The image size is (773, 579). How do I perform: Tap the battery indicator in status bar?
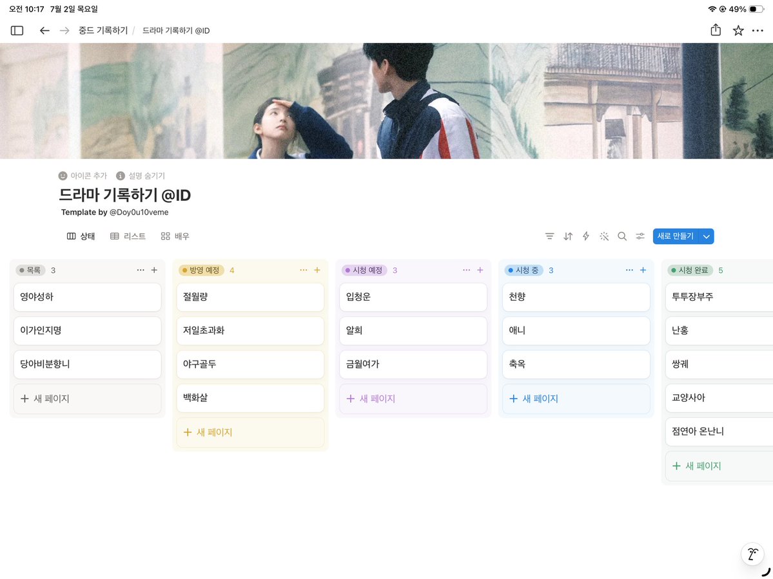click(756, 10)
